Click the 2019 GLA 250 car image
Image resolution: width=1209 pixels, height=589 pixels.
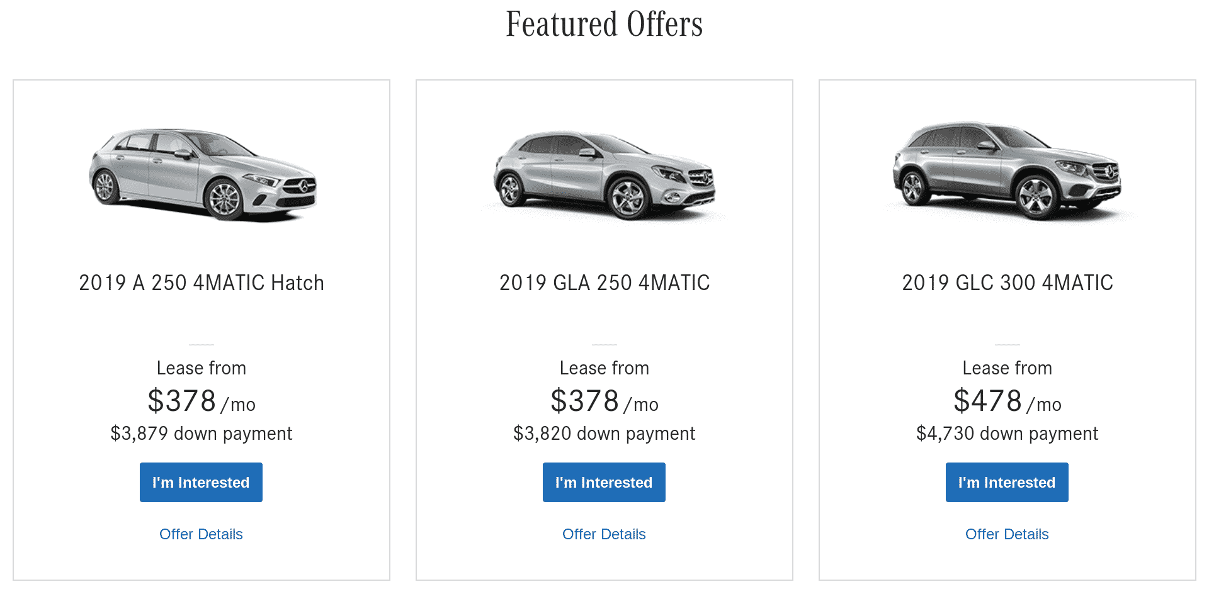[x=604, y=176]
